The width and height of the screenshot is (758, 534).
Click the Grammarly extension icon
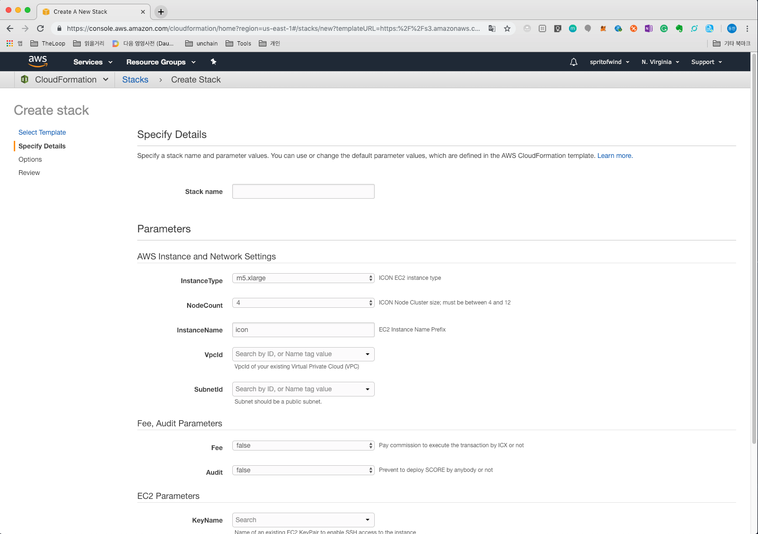pos(664,28)
